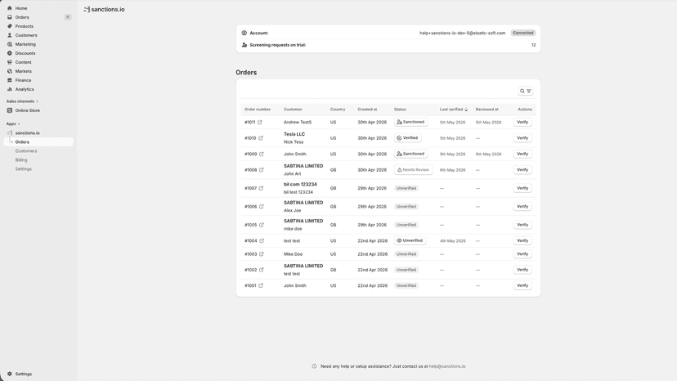Verify order #1006 for Alex Joe

pos(522,207)
